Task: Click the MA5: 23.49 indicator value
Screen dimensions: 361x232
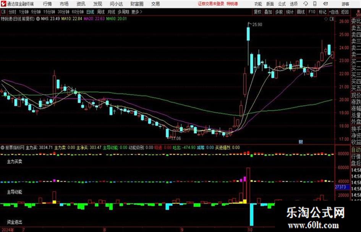Action: (50, 19)
